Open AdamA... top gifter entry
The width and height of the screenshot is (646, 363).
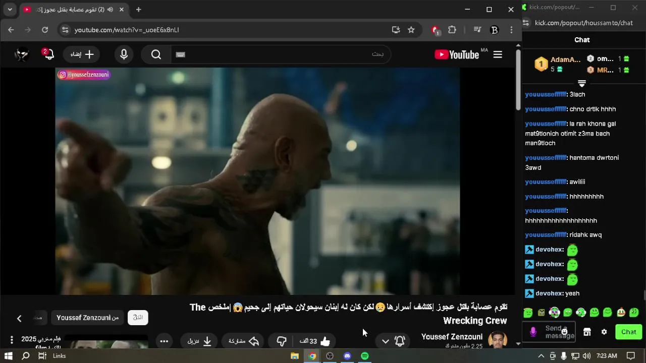click(557, 64)
